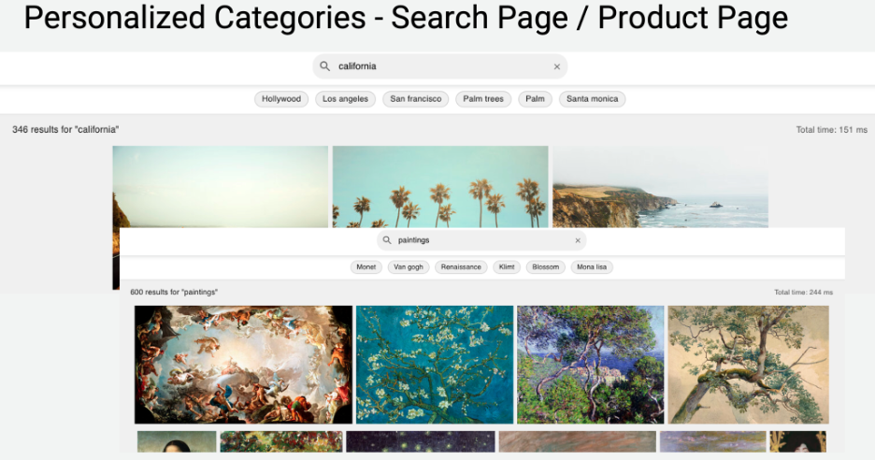Clear the "california" search with the X icon

[x=556, y=66]
